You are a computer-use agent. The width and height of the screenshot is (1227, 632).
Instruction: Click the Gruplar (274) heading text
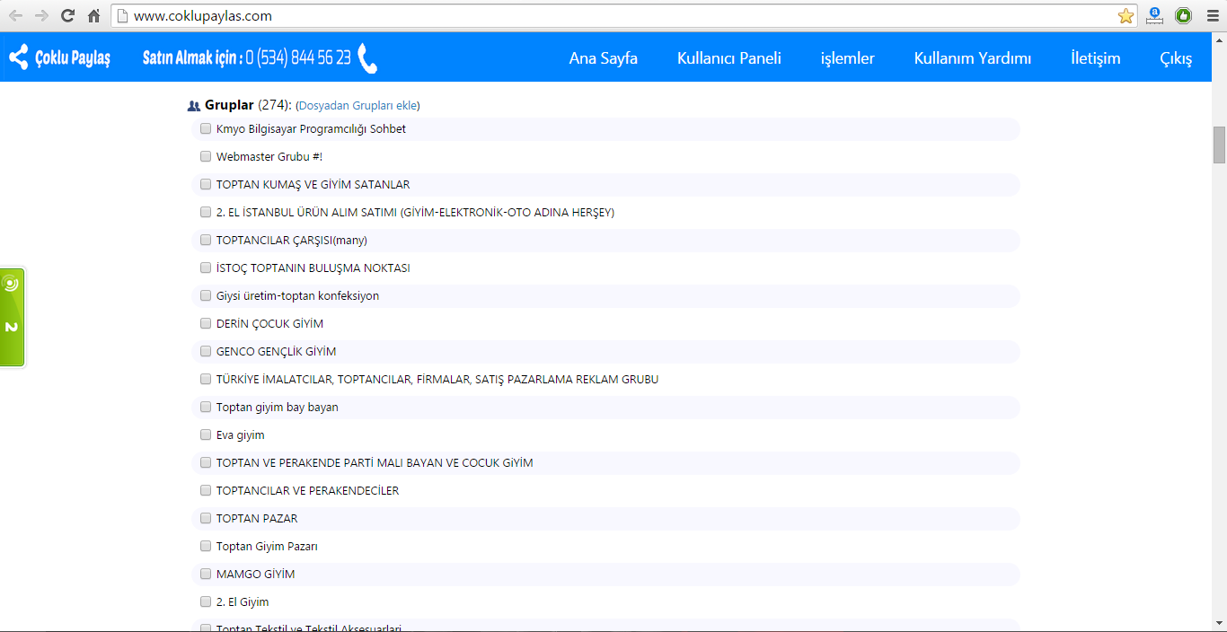click(x=248, y=106)
